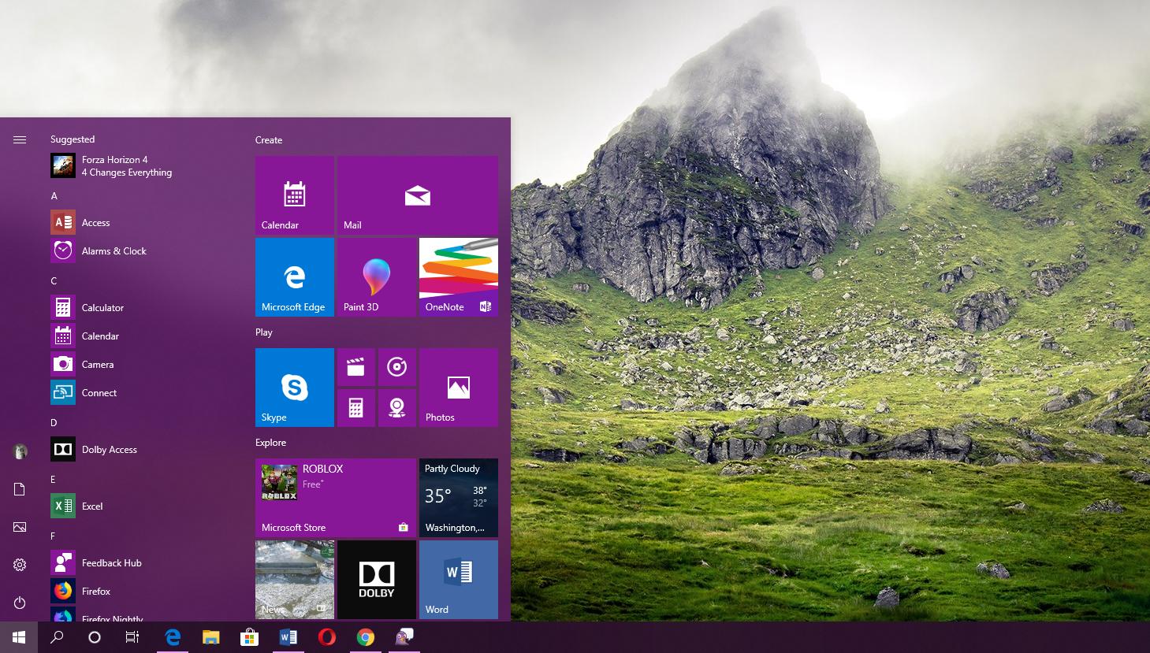This screenshot has width=1150, height=653.
Task: Click the Power button in Start
Action: 20,603
